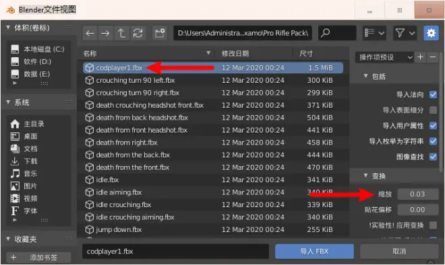The height and width of the screenshot is (265, 445).
Task: Click the search magnifier field
Action: click(x=337, y=33)
